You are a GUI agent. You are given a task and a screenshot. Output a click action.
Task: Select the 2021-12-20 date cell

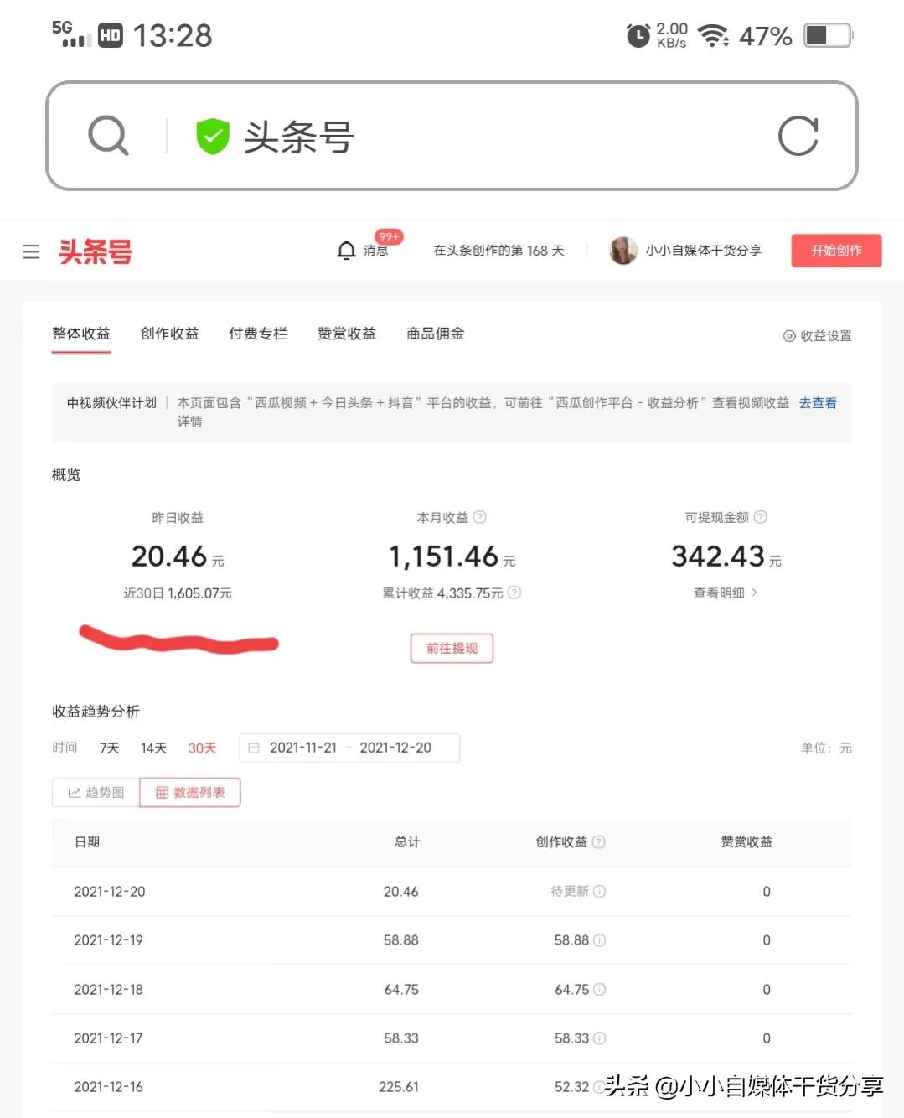(110, 892)
